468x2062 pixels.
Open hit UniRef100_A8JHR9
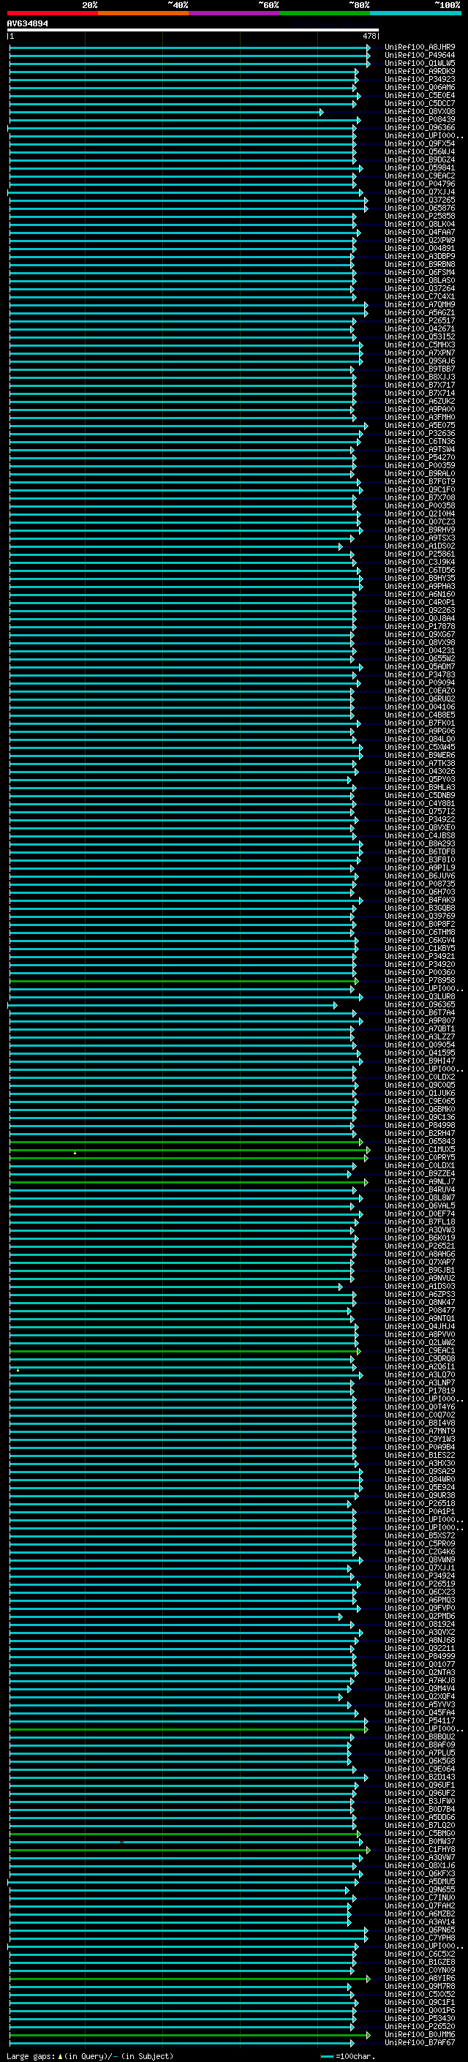(420, 48)
